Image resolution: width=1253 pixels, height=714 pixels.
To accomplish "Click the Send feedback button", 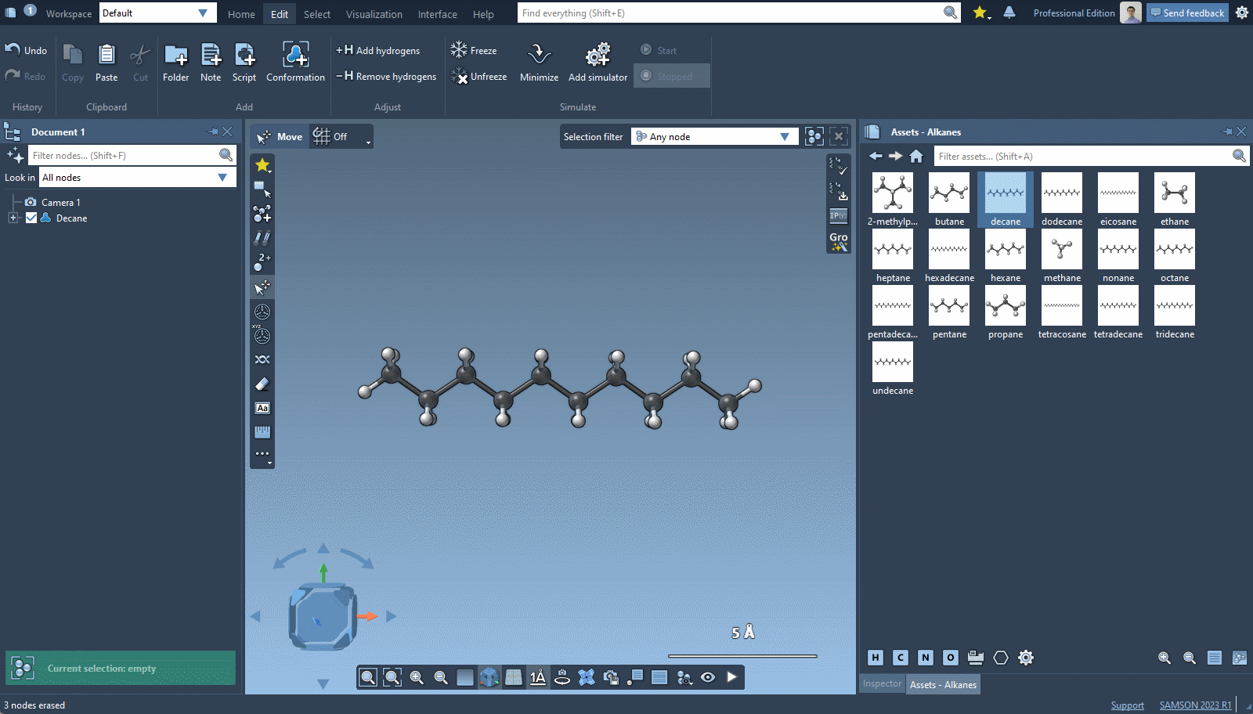I will click(1186, 13).
